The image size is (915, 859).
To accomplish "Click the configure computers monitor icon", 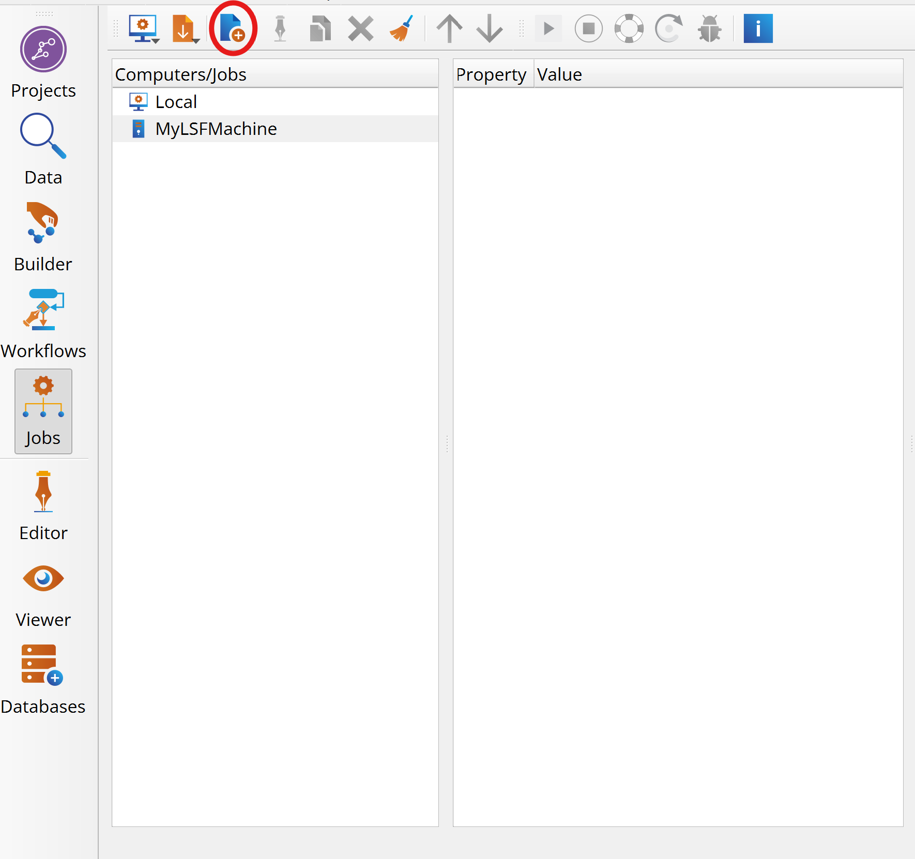I will click(142, 28).
